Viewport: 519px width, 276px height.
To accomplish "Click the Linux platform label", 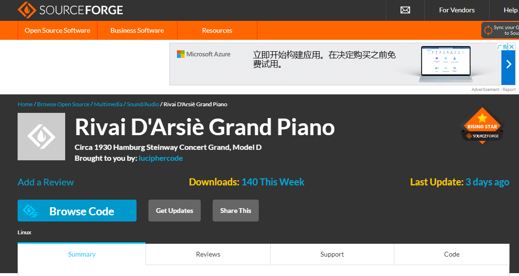I will pos(24,232).
